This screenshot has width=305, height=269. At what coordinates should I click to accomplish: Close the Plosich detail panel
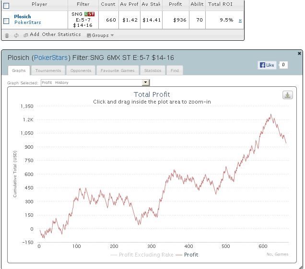pyautogui.click(x=299, y=53)
